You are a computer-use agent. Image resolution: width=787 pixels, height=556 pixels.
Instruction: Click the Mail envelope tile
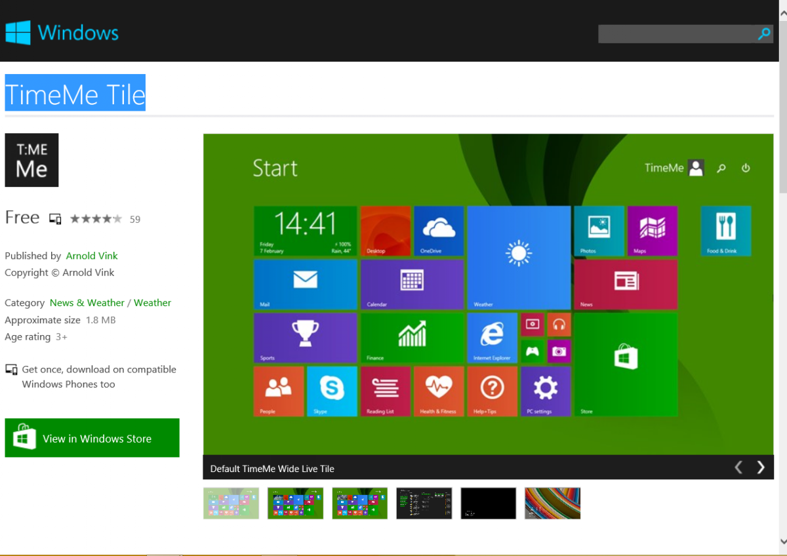(x=306, y=285)
